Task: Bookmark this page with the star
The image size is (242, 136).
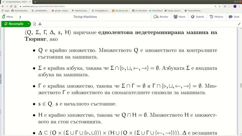Action: click(x=220, y=6)
